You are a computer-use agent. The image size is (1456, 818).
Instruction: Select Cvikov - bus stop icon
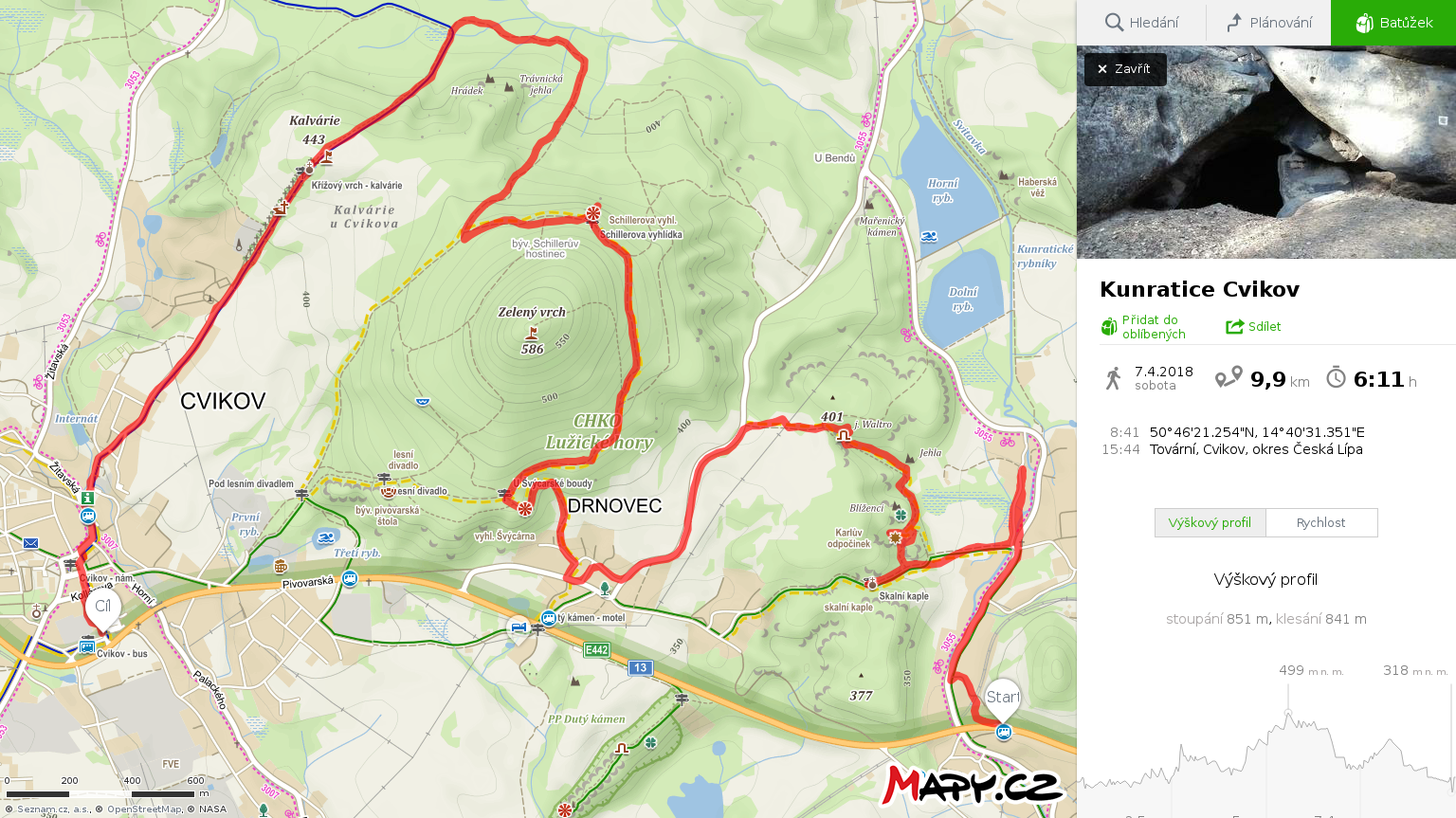pyautogui.click(x=87, y=647)
